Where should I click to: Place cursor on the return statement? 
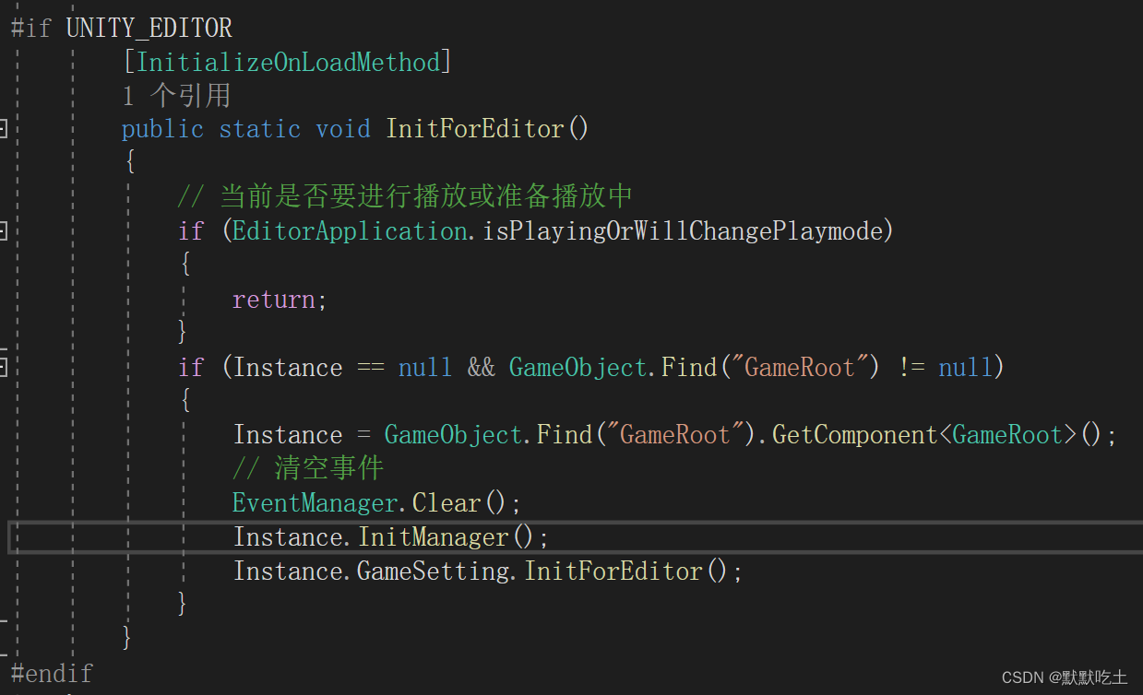[x=273, y=299]
